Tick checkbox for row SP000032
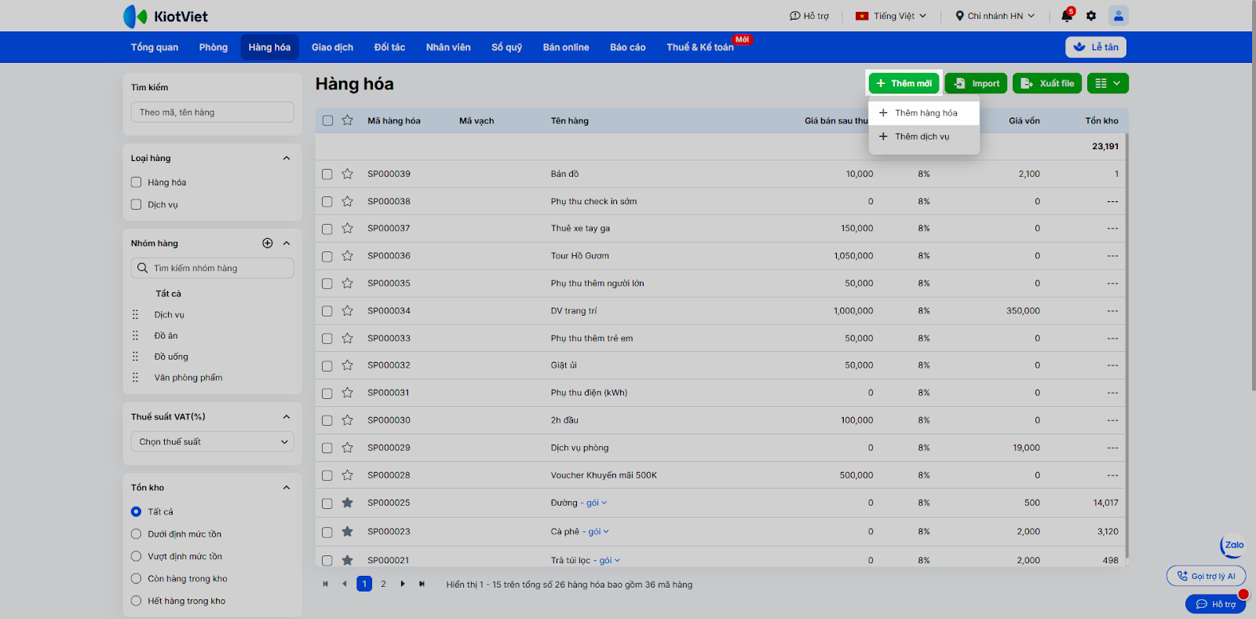Image resolution: width=1256 pixels, height=619 pixels. click(327, 366)
